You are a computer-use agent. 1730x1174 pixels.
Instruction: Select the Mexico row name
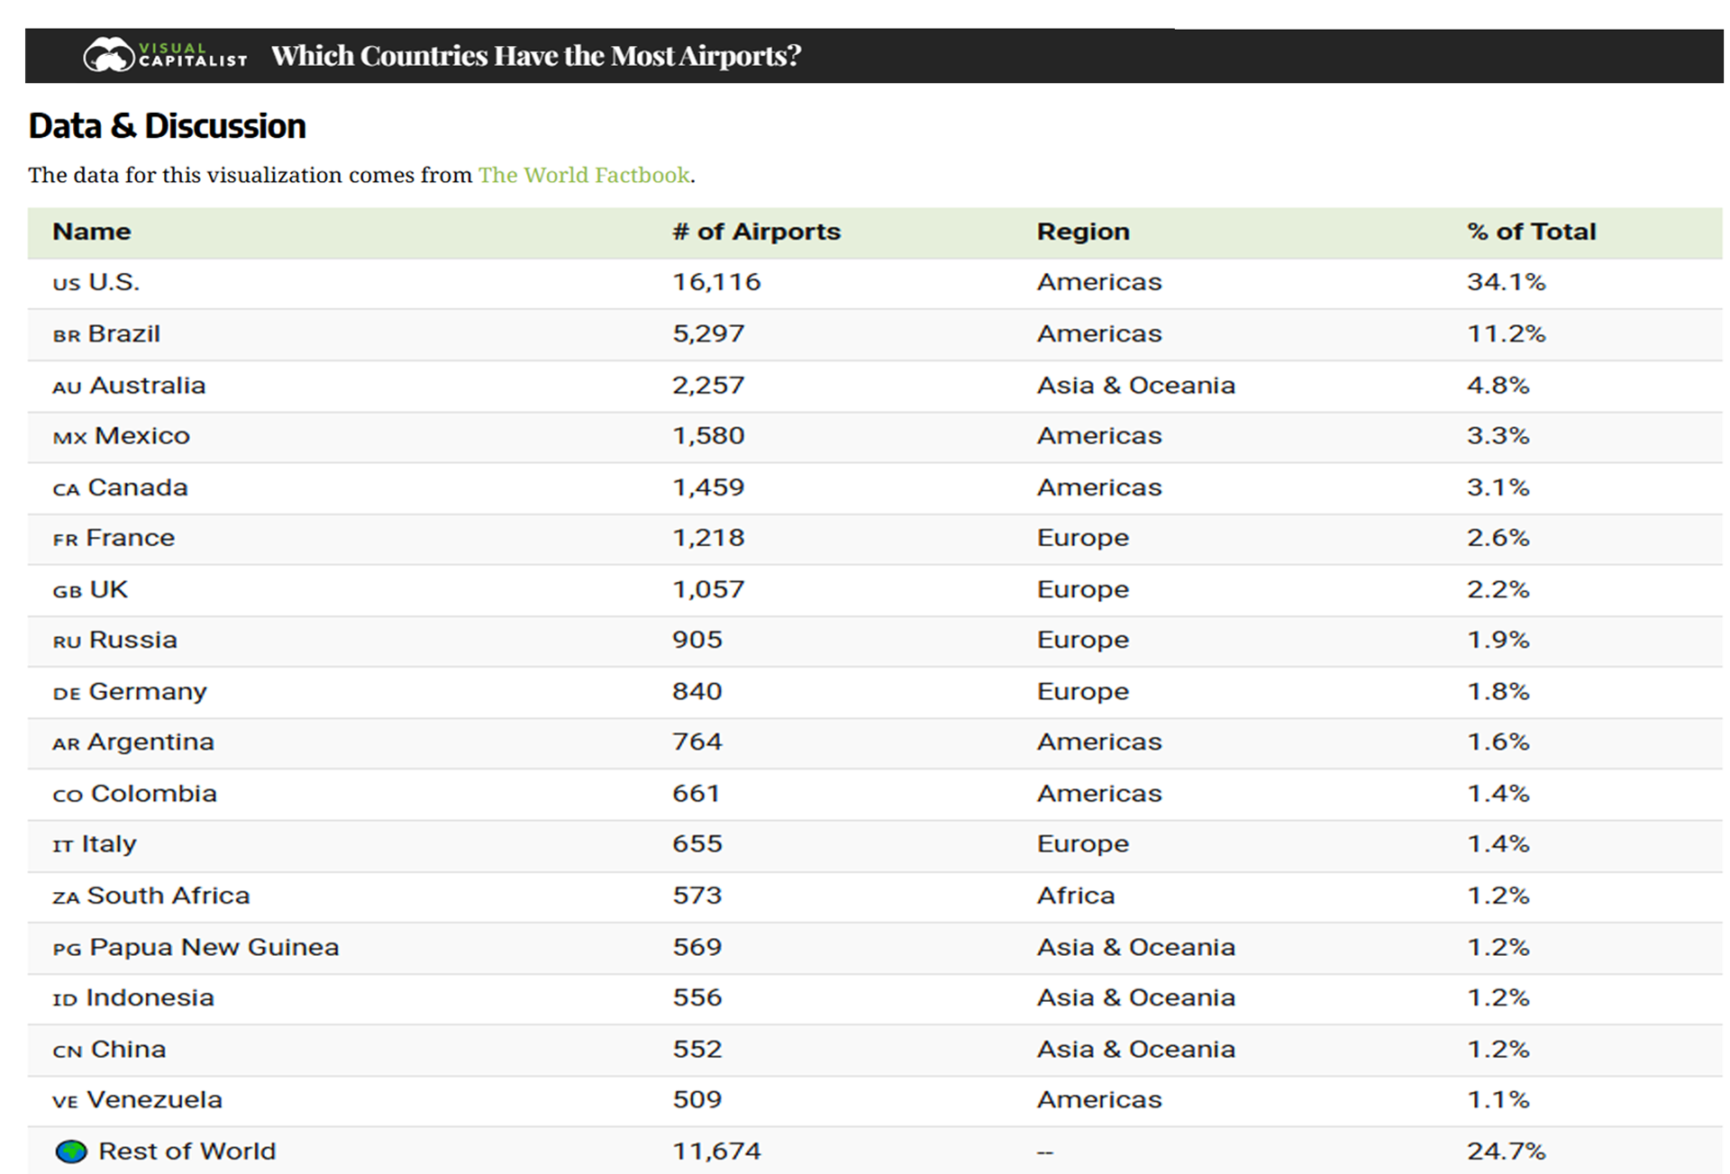(142, 436)
